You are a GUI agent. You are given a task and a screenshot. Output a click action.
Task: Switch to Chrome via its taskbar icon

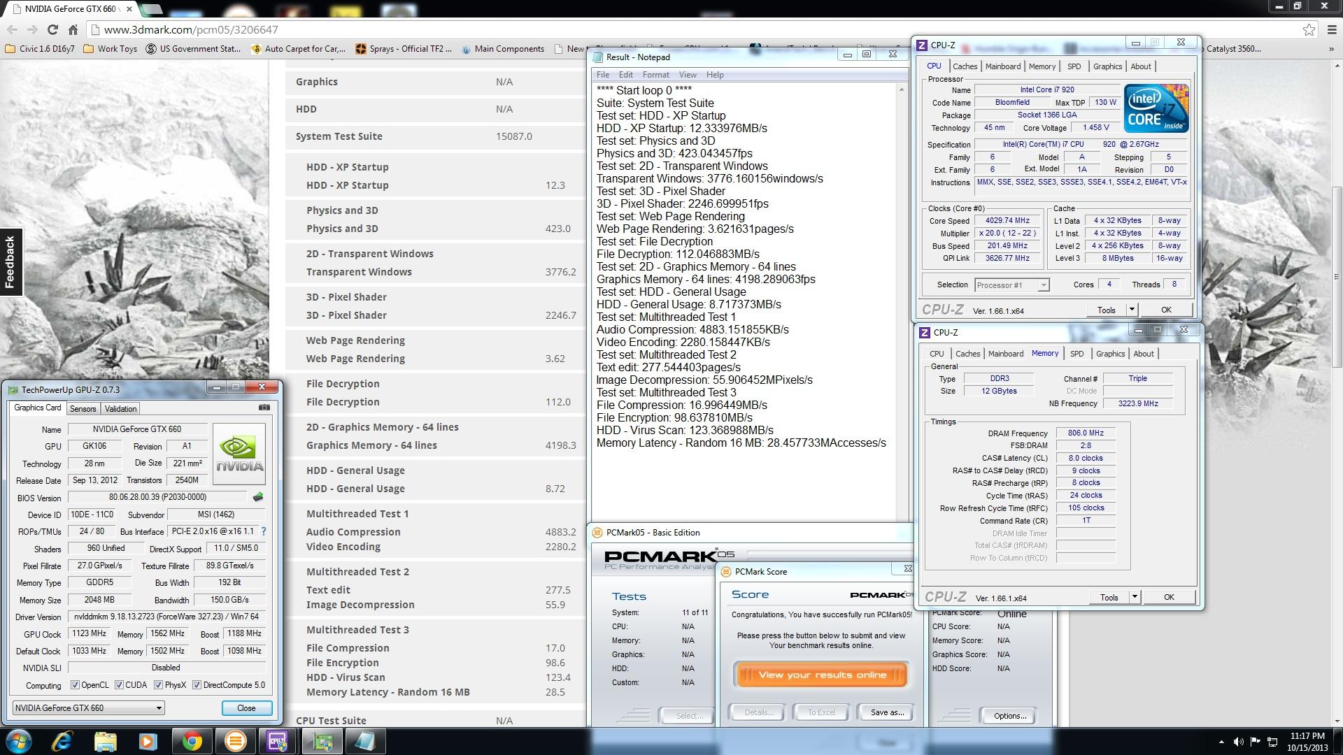tap(192, 741)
